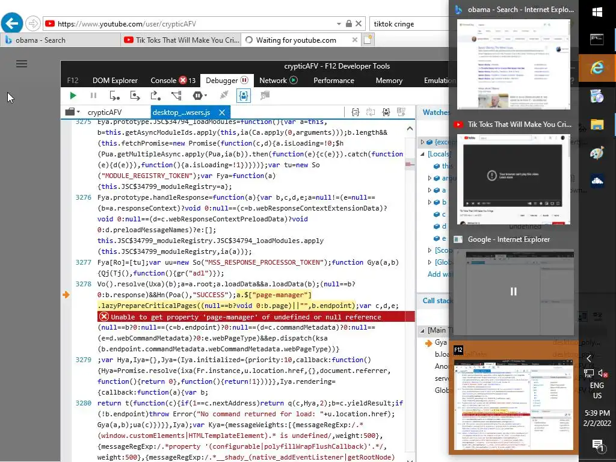This screenshot has width=616, height=462.
Task: Open the Paint palette taskbar icon
Action: tap(597, 153)
